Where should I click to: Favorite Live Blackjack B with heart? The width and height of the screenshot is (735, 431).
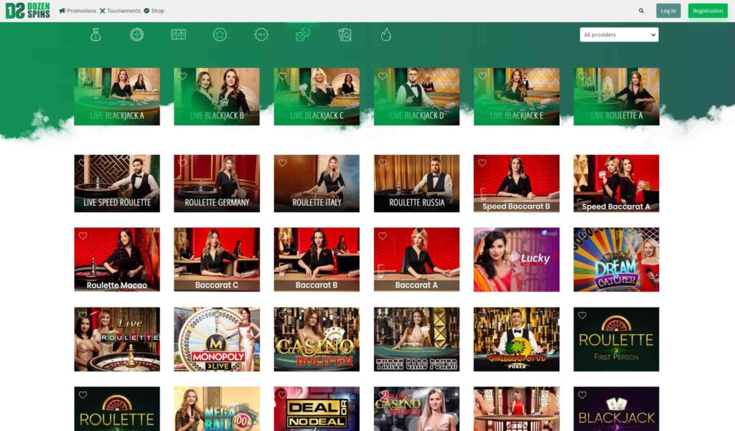point(183,76)
